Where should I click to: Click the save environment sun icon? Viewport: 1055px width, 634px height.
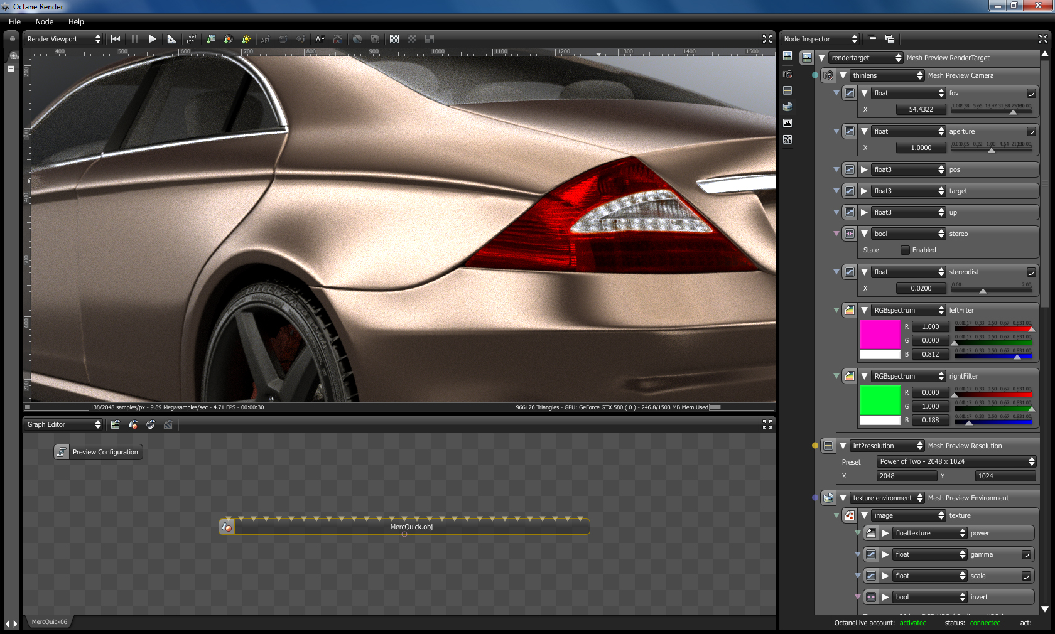(246, 39)
